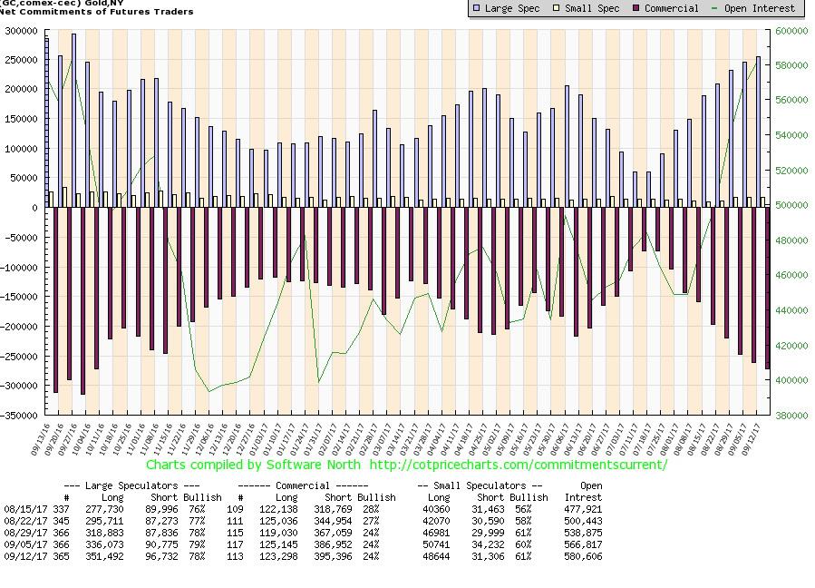Click the open interest value 477,921

tap(583, 509)
